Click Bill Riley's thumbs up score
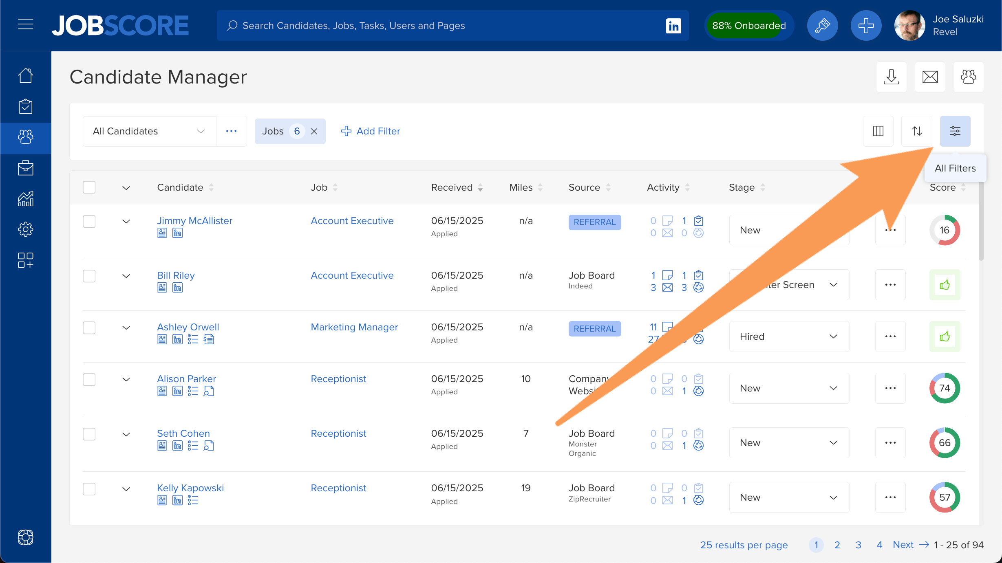 945,285
